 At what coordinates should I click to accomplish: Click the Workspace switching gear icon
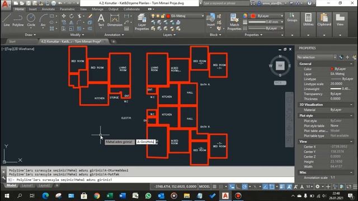click(x=318, y=186)
